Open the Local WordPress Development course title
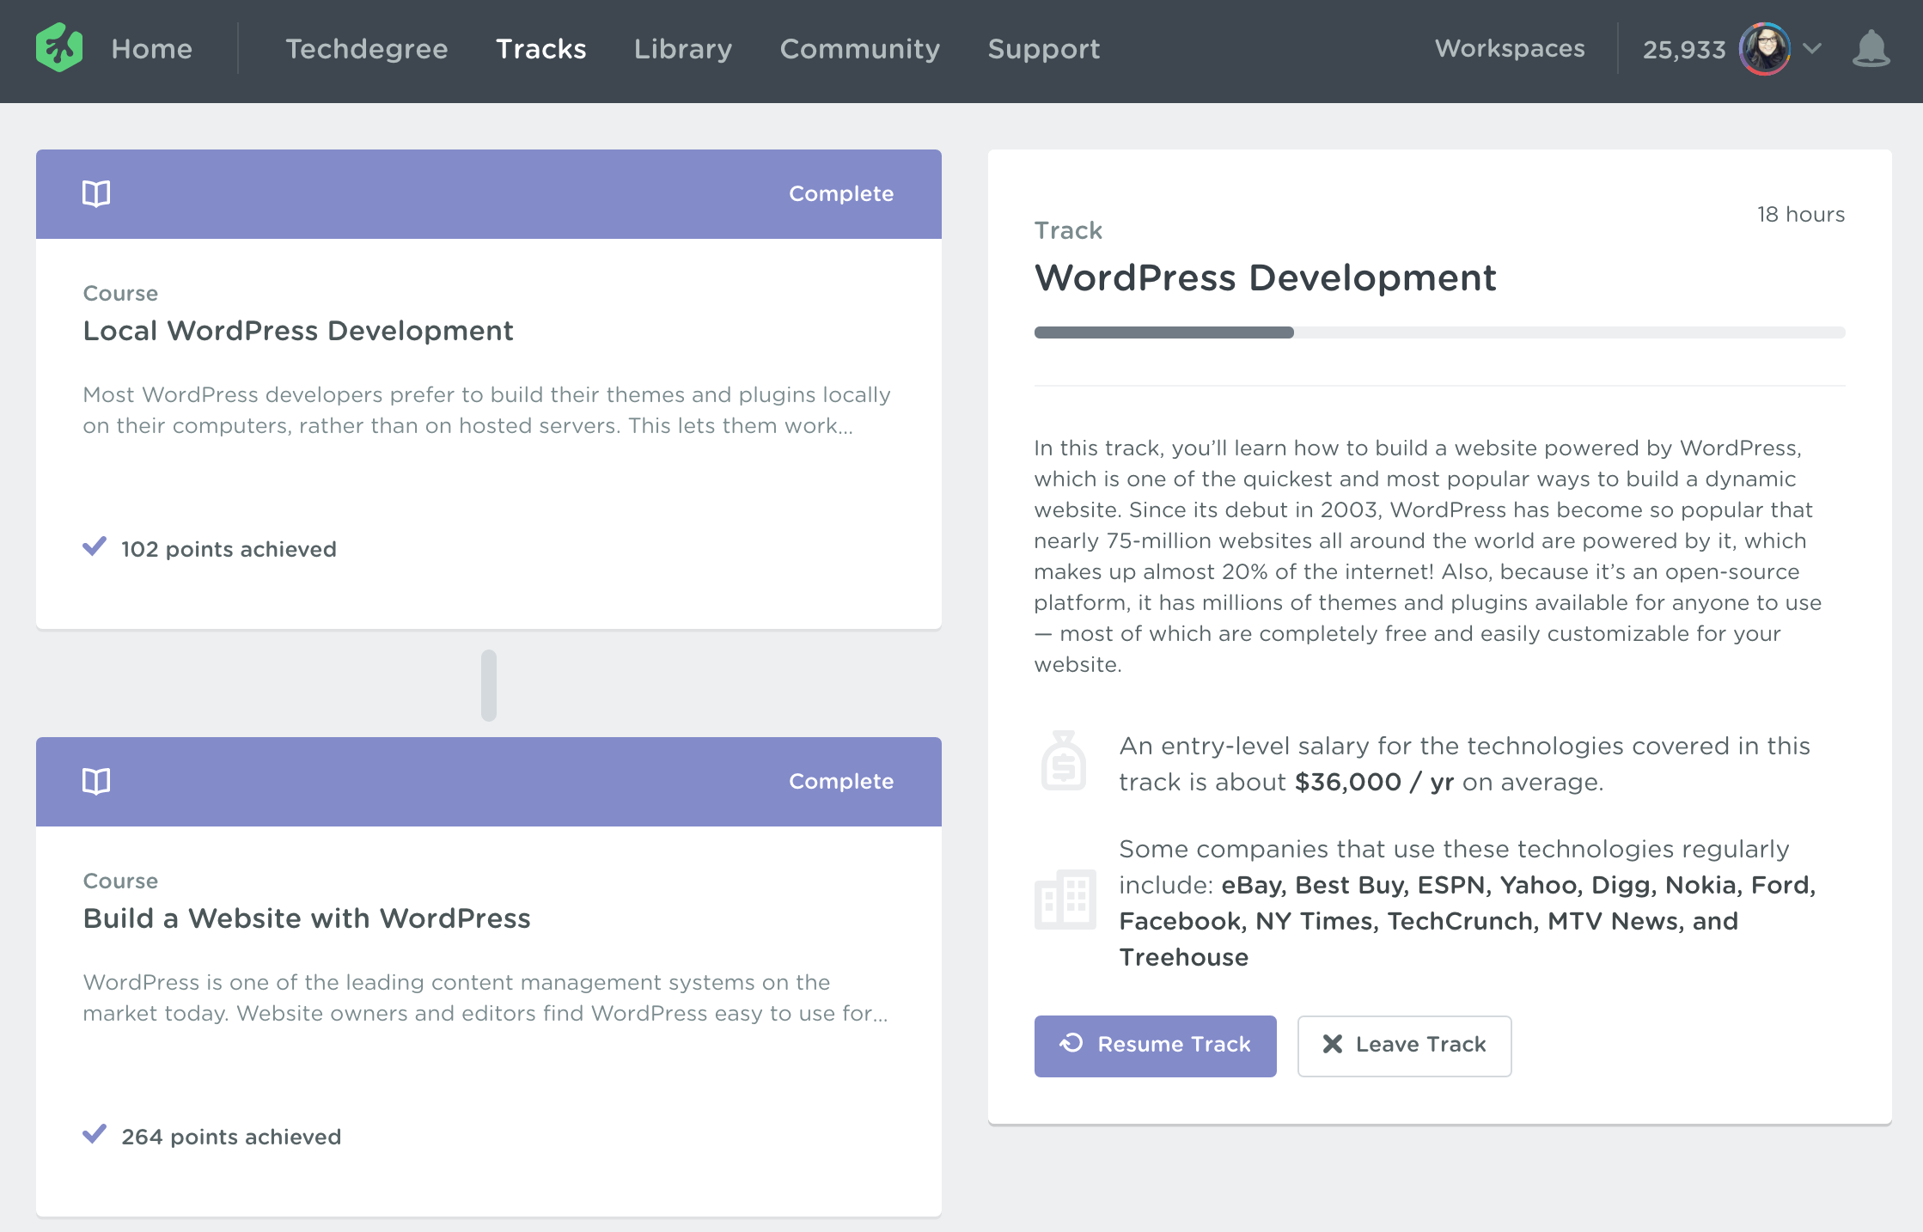Screen dimensions: 1923x1232 298,331
